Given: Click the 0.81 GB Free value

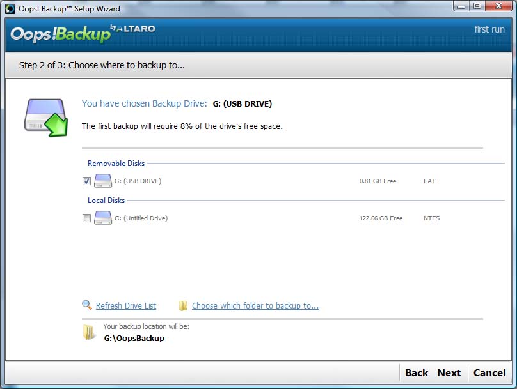Looking at the screenshot, I should (378, 181).
